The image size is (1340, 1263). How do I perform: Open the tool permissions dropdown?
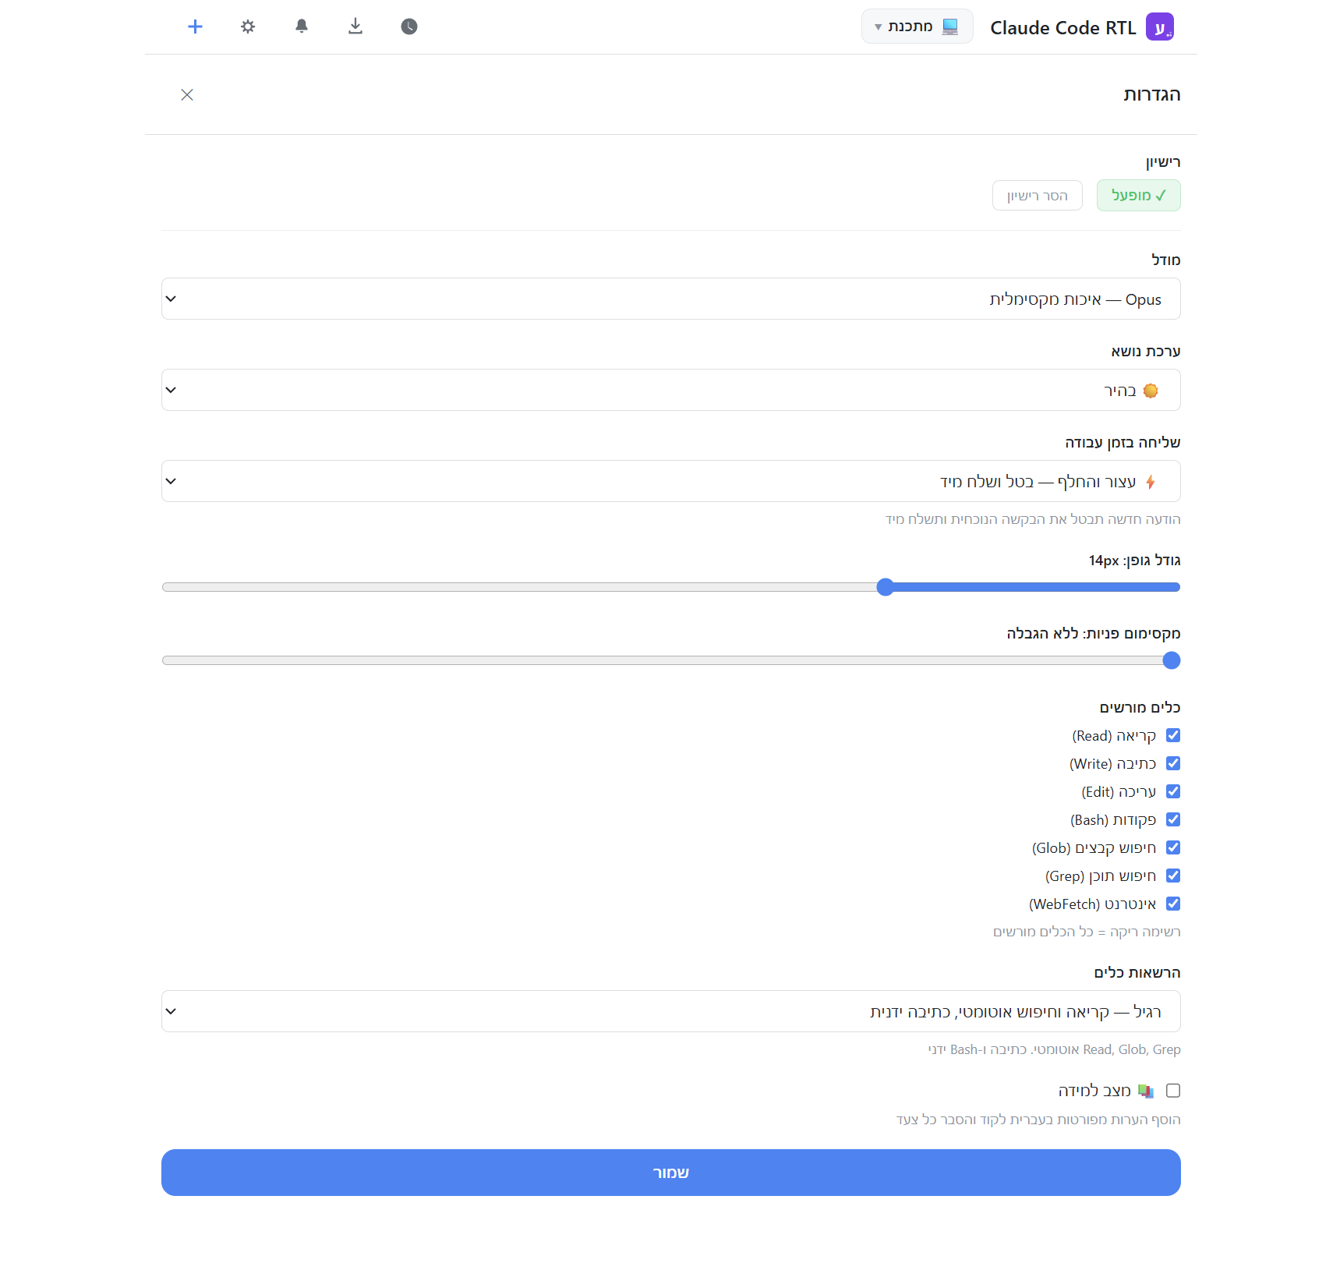pyautogui.click(x=671, y=1011)
